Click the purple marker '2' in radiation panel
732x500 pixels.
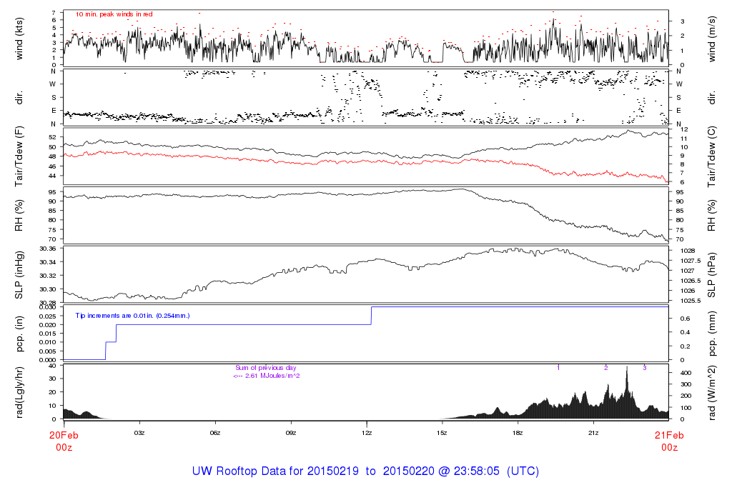(x=605, y=367)
